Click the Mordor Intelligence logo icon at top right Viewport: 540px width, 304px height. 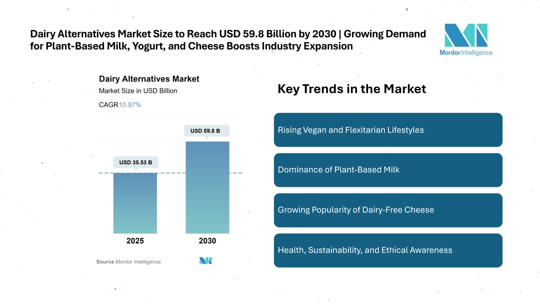pyautogui.click(x=465, y=35)
